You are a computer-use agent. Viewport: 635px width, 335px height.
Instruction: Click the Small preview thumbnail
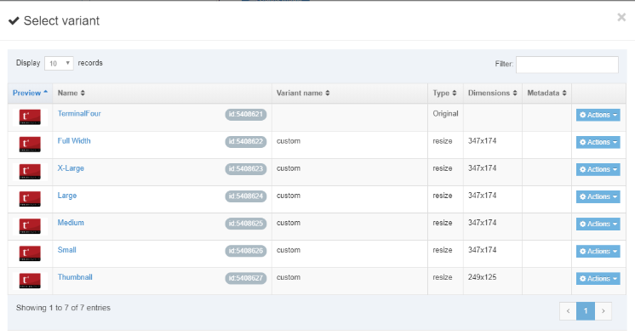tap(30, 253)
